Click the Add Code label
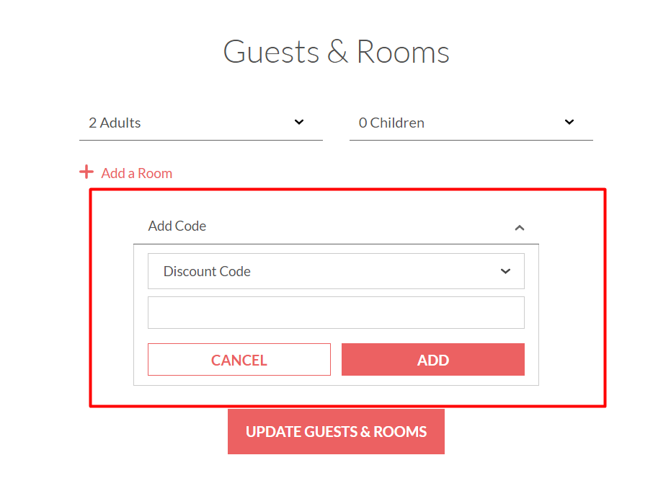This screenshot has width=671, height=486. pyautogui.click(x=177, y=226)
